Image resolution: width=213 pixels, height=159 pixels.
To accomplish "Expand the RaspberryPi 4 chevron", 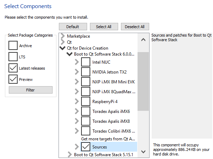I will [x=77, y=102].
